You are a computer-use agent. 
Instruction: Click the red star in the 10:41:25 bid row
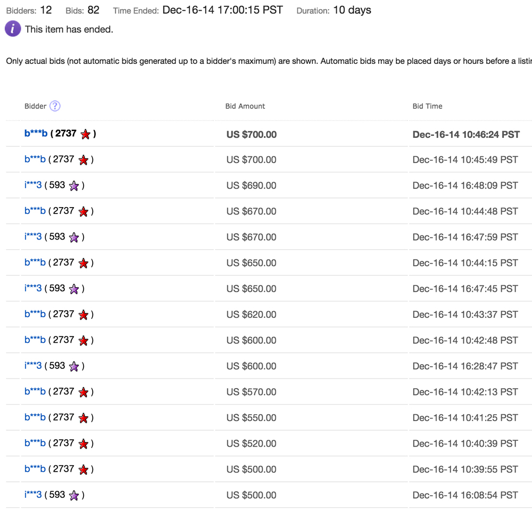[x=84, y=418]
